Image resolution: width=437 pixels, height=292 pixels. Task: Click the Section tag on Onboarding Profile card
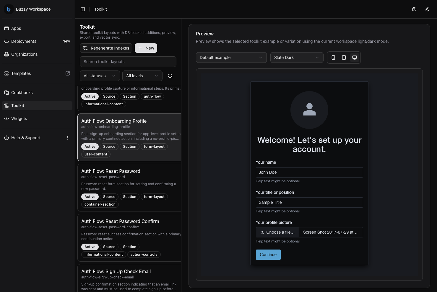tap(130, 147)
